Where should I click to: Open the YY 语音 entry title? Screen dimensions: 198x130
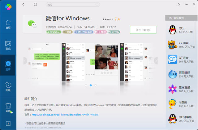tap(183, 43)
